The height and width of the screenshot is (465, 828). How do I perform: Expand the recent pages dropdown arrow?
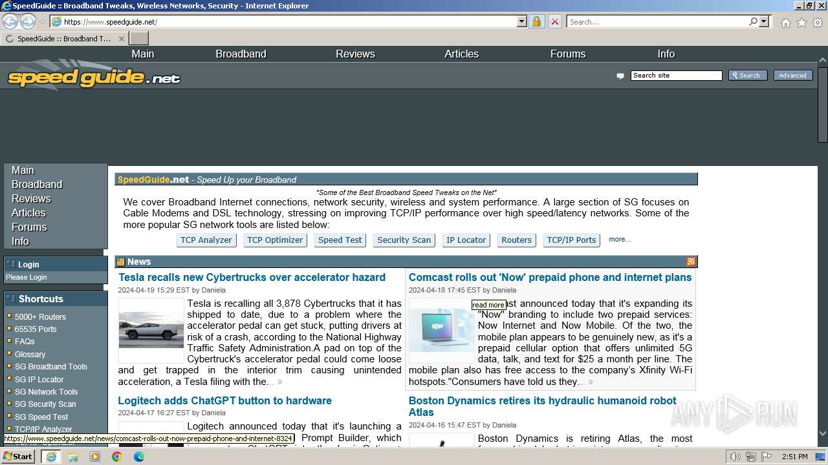(42, 22)
